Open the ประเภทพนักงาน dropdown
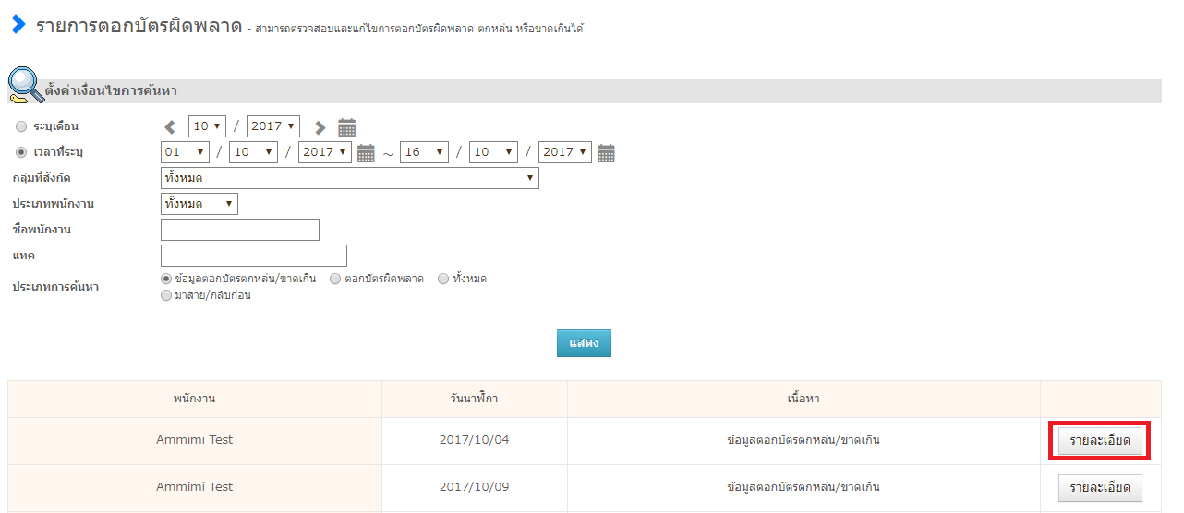This screenshot has height=513, width=1184. tap(199, 204)
